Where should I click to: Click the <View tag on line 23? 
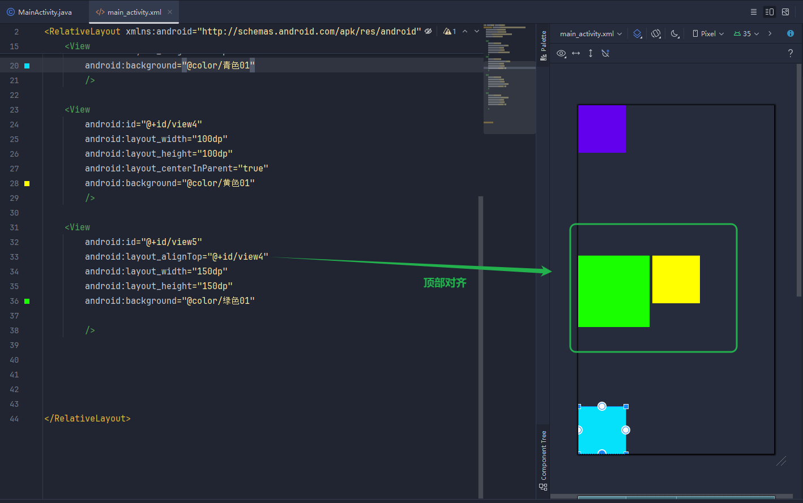78,110
